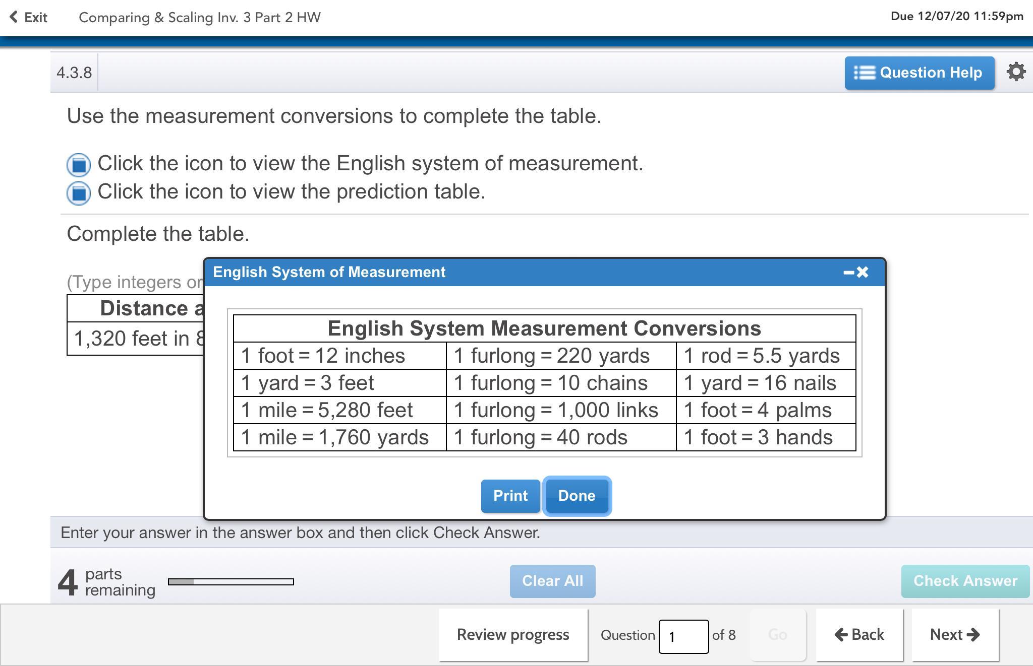Open Review progress
This screenshot has height=666, width=1033.
(513, 635)
